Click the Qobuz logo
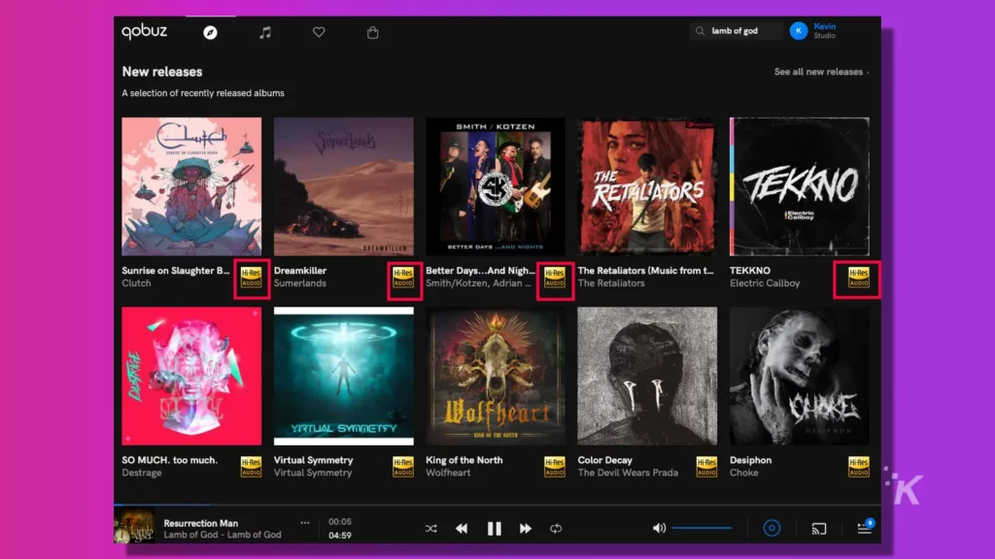This screenshot has width=995, height=559. click(x=143, y=30)
